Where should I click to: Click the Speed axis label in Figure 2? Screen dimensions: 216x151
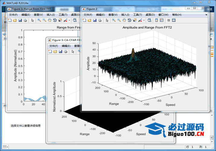(170, 105)
